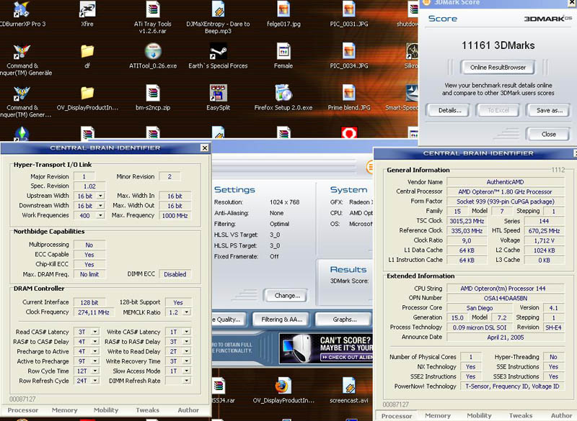The height and width of the screenshot is (421, 577).
Task: Open Command & Conquer Gener... shortcut in third row
Action: pyautogui.click(x=23, y=101)
